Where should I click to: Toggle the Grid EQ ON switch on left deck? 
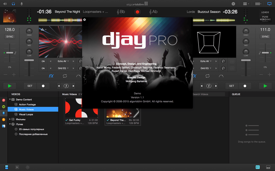click(43, 68)
